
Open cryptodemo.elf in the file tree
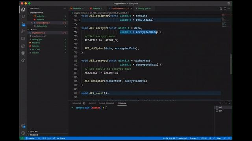click(39, 36)
